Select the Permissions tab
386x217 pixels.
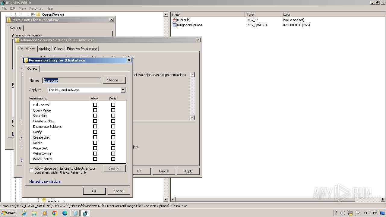point(27,48)
